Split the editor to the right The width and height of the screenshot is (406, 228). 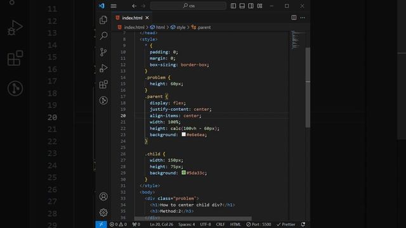(294, 18)
